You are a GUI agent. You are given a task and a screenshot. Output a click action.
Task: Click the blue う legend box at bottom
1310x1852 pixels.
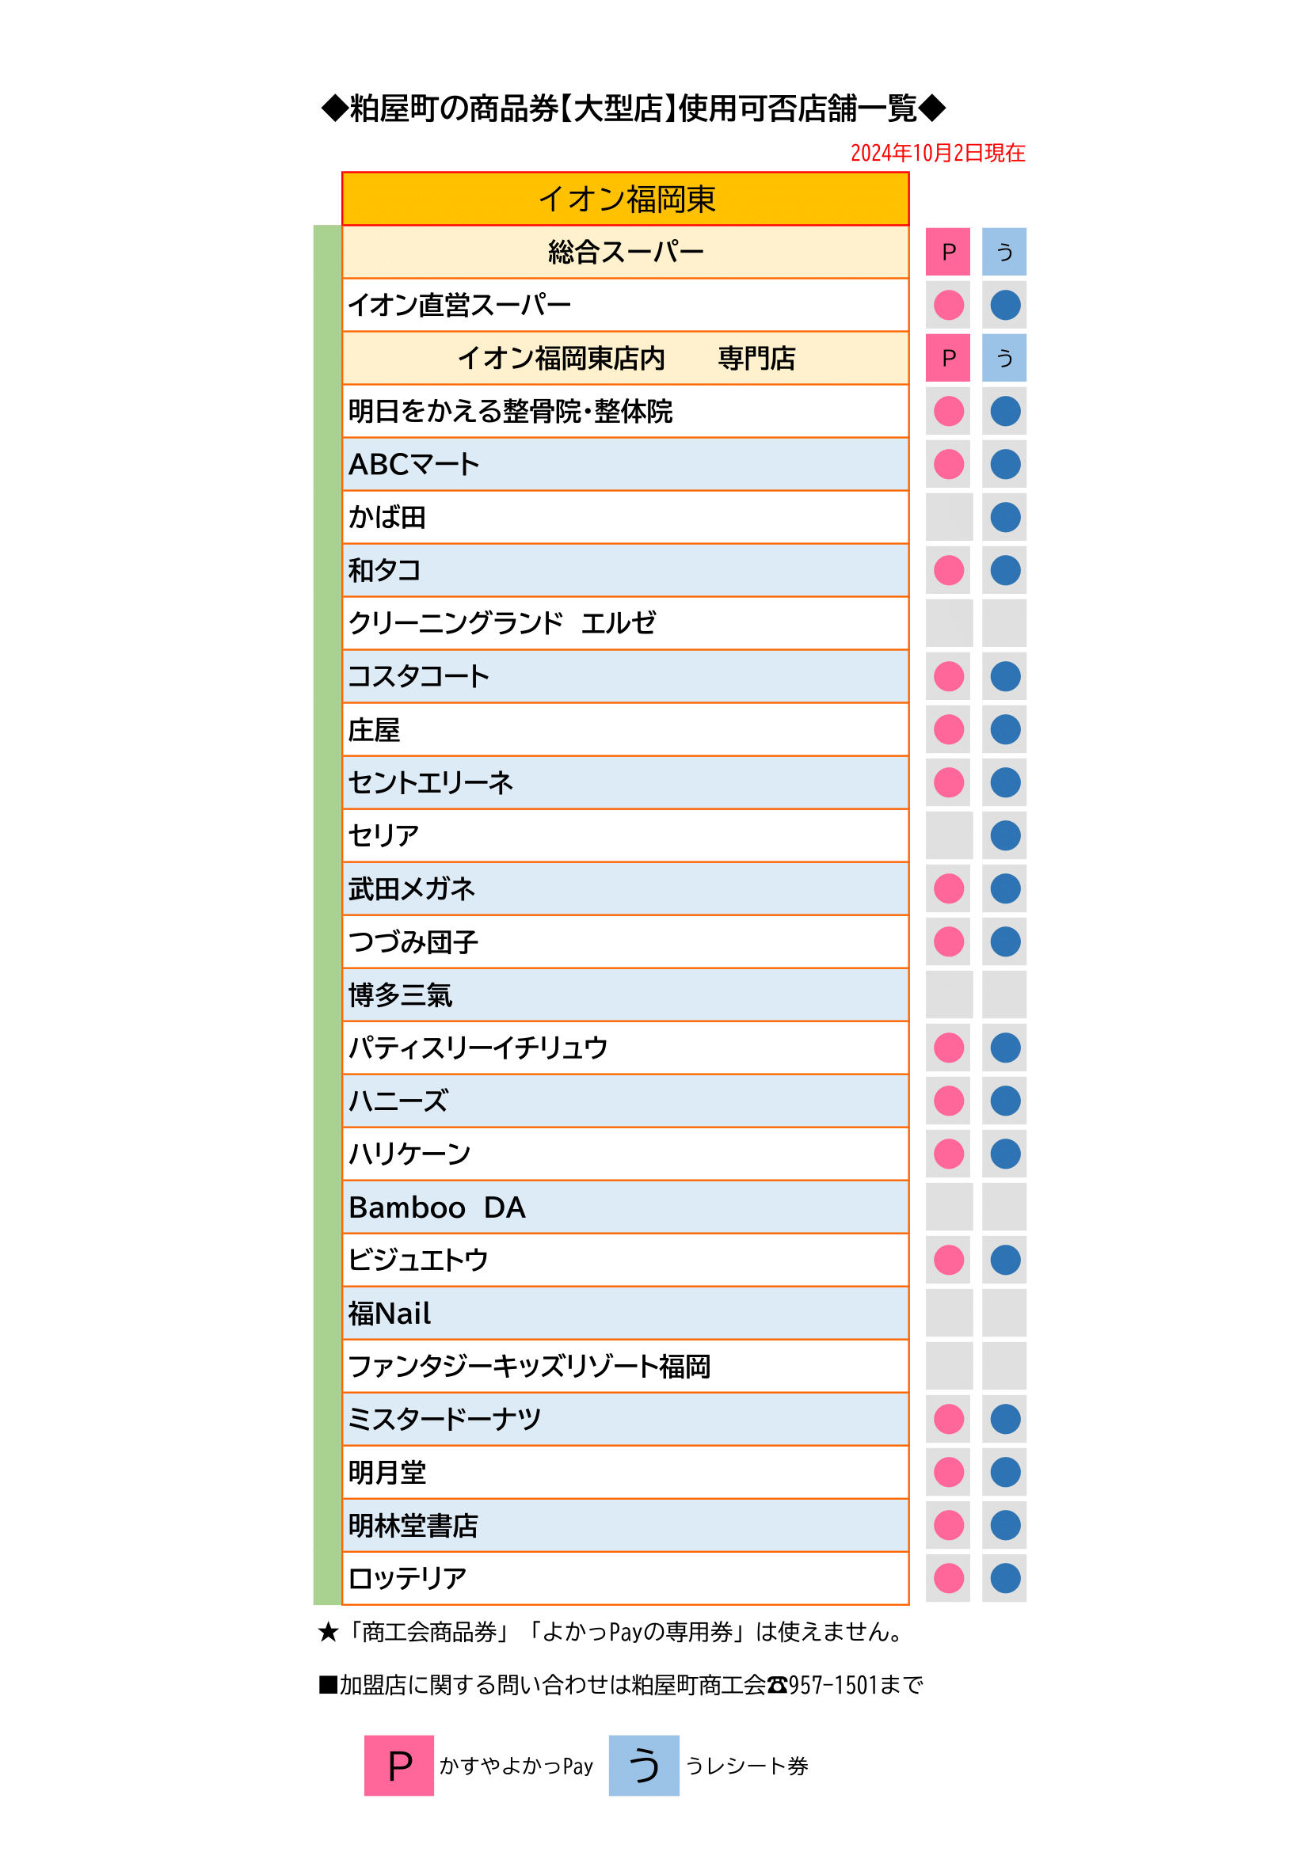point(644,1766)
